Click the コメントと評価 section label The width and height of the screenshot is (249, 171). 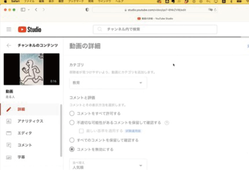(82, 98)
